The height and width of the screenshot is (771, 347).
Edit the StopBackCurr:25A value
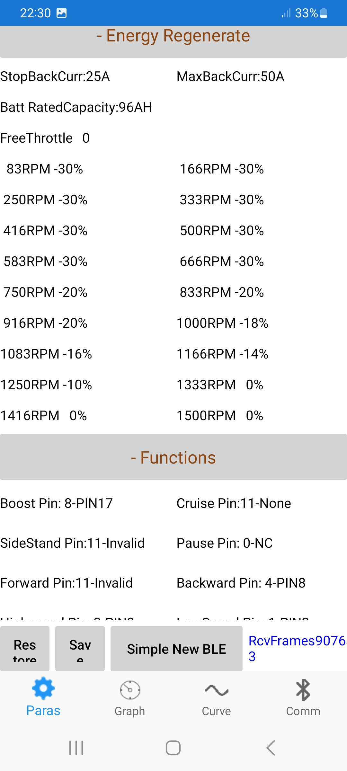55,76
